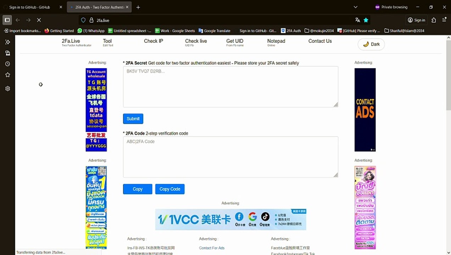Click the Copy Code button

tap(170, 189)
